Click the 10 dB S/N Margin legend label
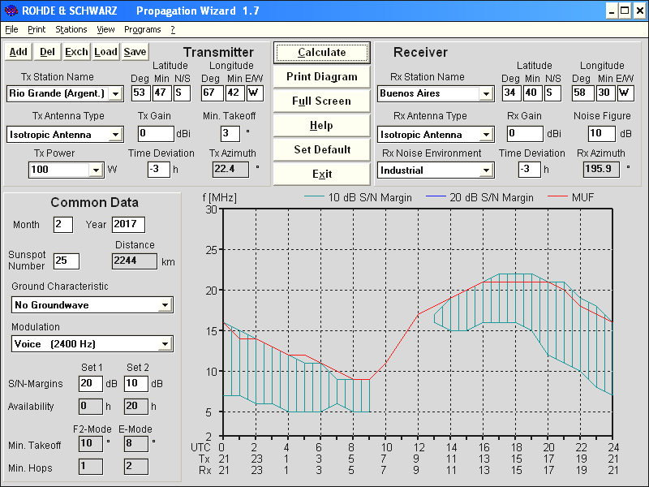Image resolution: width=649 pixels, height=487 pixels. [370, 197]
